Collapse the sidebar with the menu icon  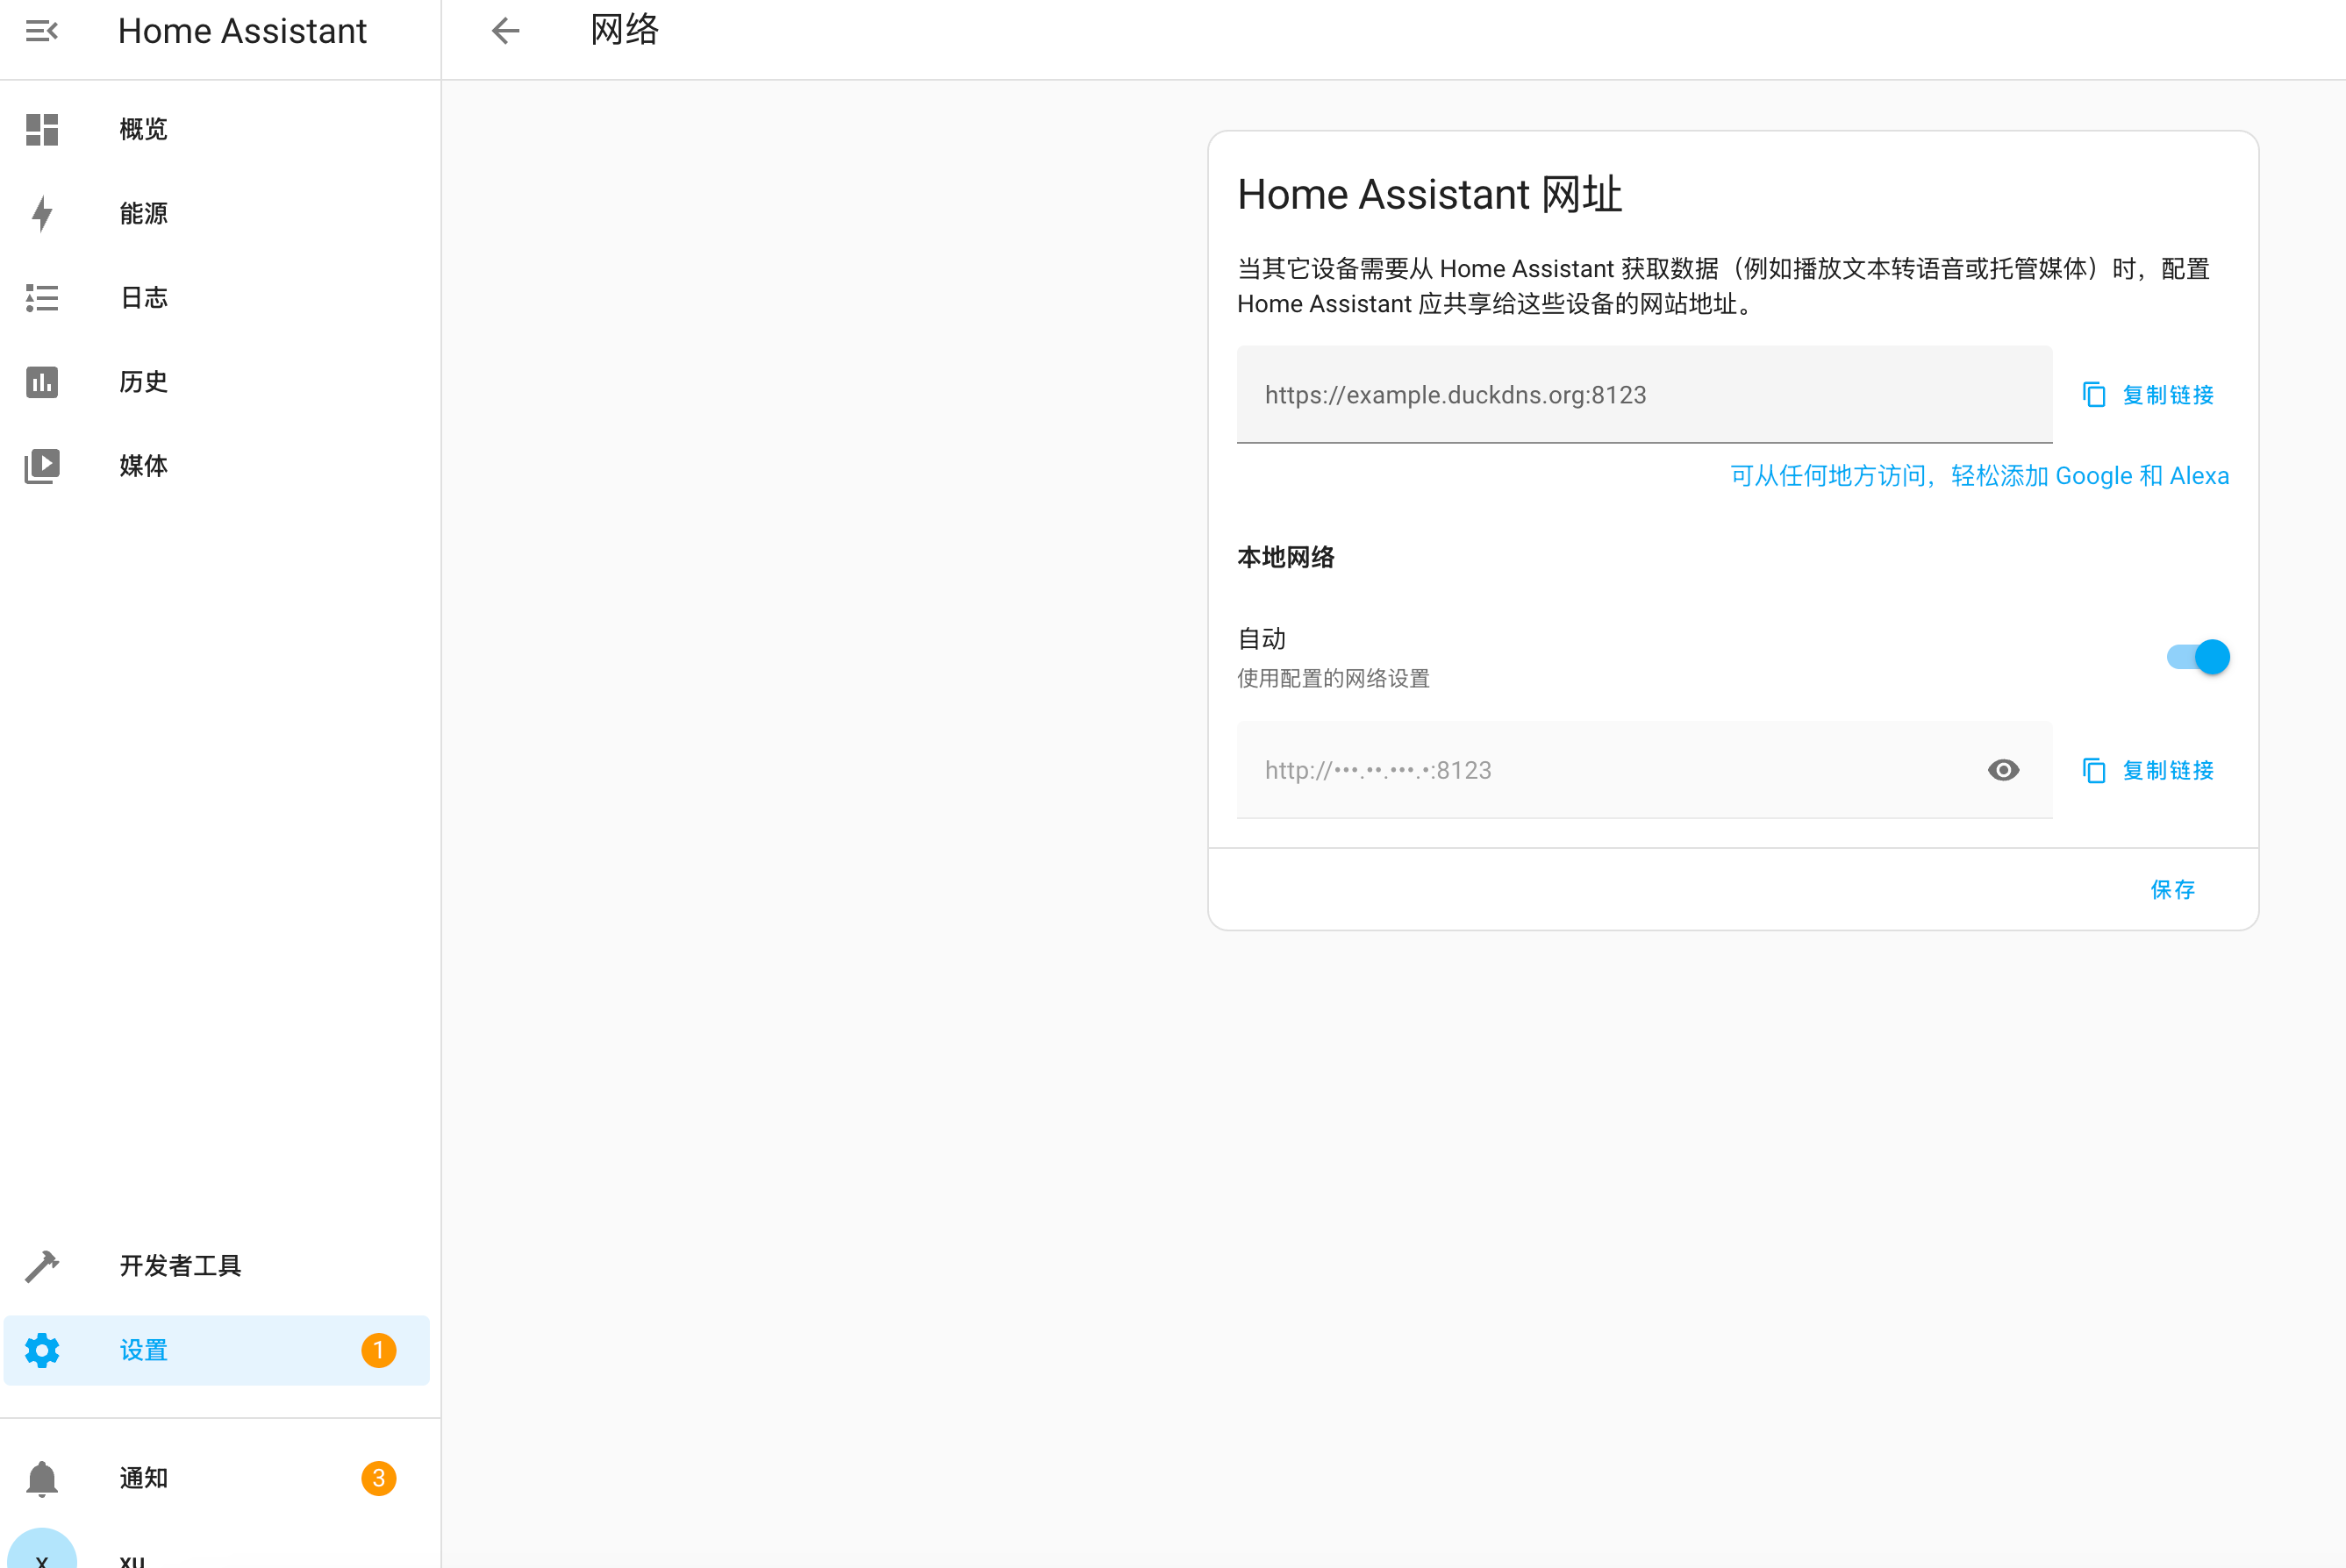pyautogui.click(x=42, y=31)
